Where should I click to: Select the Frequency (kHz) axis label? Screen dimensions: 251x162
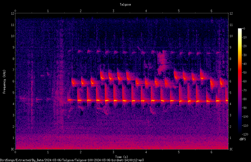(4, 82)
